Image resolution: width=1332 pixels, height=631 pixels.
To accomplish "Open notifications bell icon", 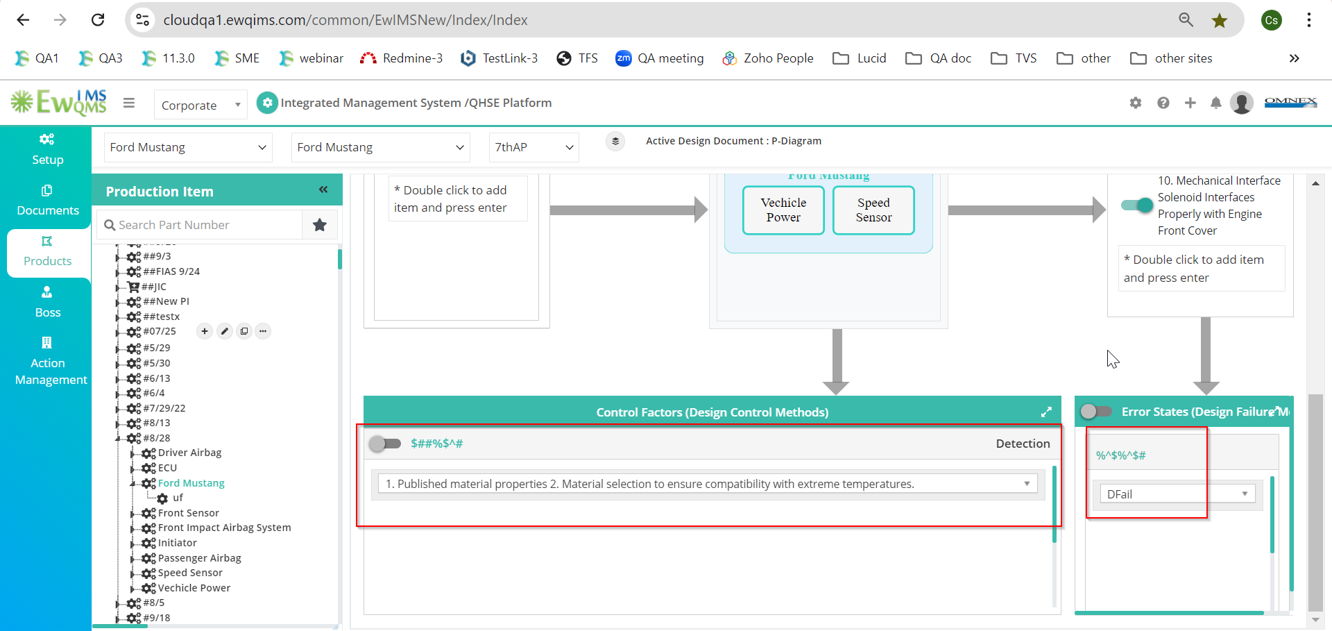I will pyautogui.click(x=1216, y=103).
